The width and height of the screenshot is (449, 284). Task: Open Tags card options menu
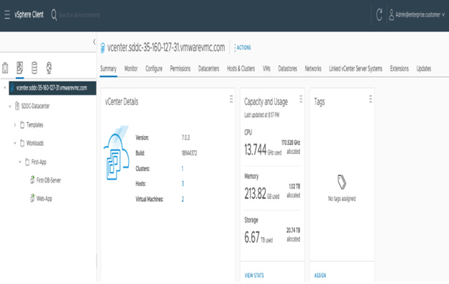[x=371, y=99]
